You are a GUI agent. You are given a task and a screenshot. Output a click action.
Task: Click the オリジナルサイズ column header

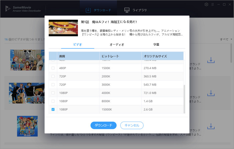(162, 56)
